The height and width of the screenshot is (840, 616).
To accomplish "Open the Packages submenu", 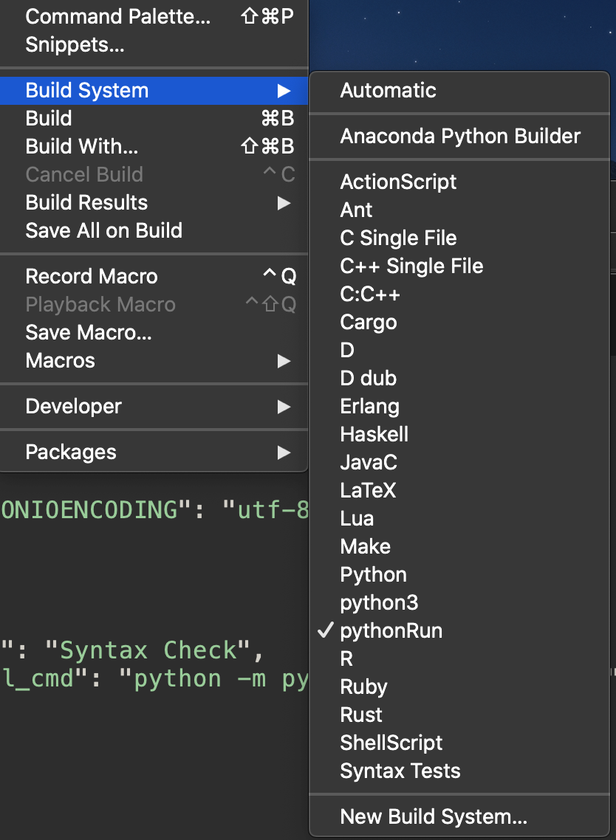I will (x=71, y=452).
